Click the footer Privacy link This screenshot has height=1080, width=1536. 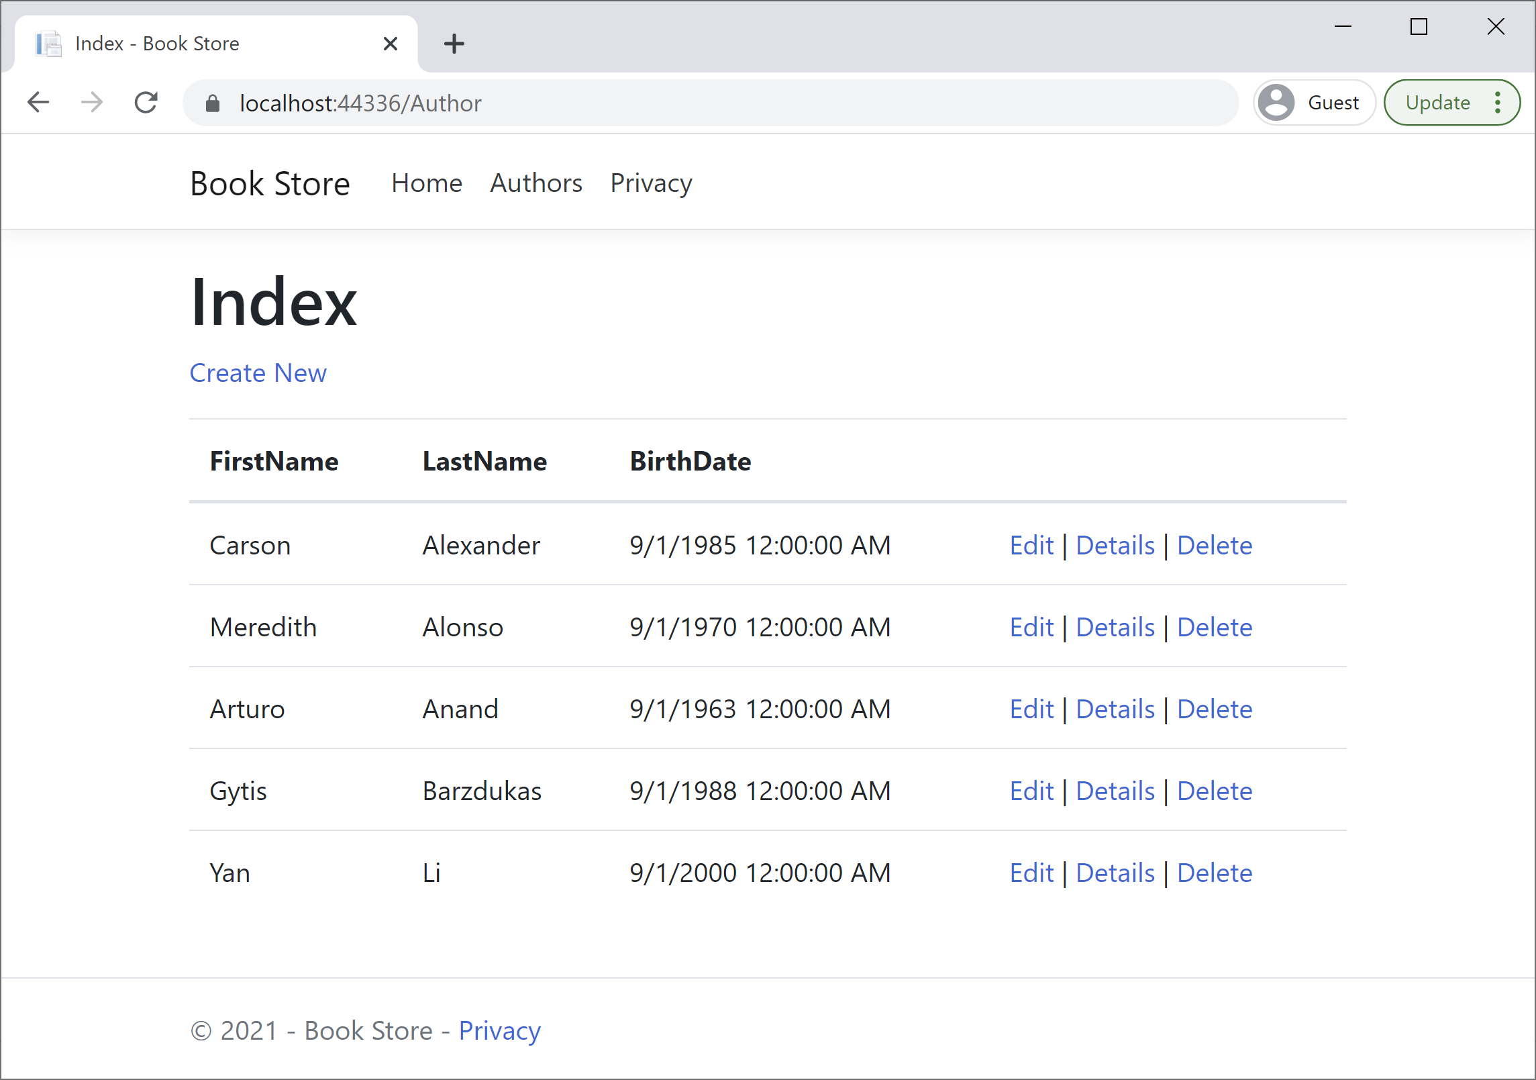pyautogui.click(x=499, y=1030)
